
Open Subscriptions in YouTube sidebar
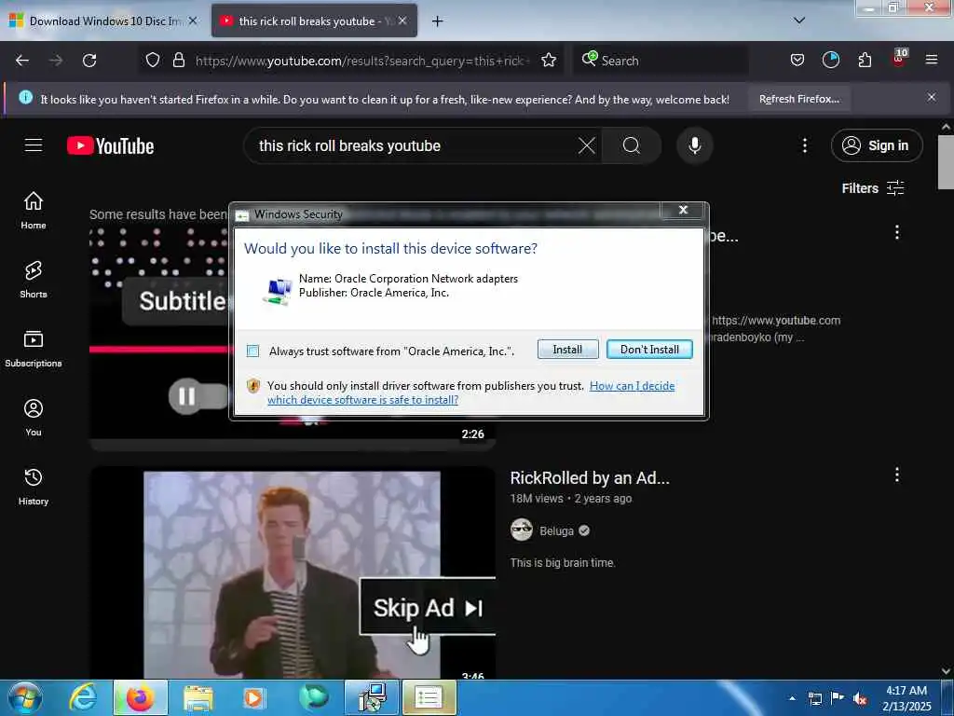(34, 349)
